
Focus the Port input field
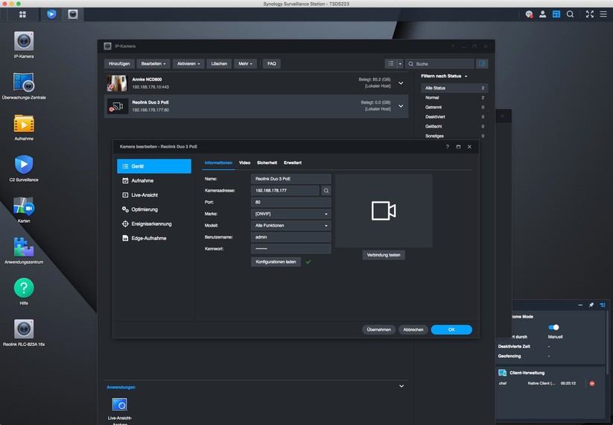point(291,202)
